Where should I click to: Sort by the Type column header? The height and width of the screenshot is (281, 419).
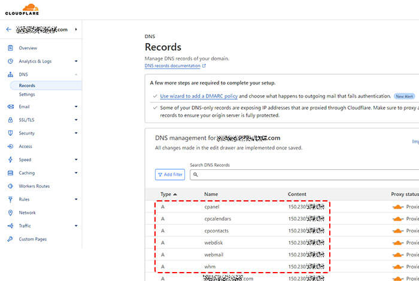[x=169, y=194]
